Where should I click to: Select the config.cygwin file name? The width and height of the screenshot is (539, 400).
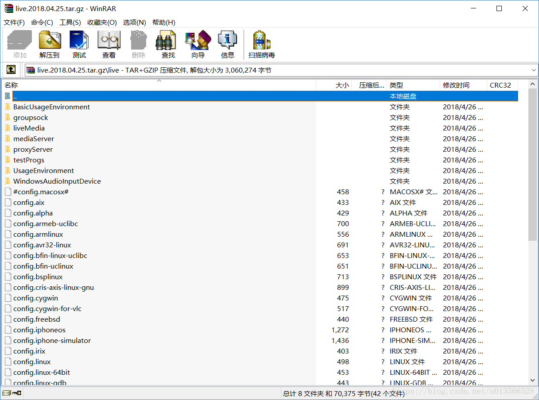[35, 298]
